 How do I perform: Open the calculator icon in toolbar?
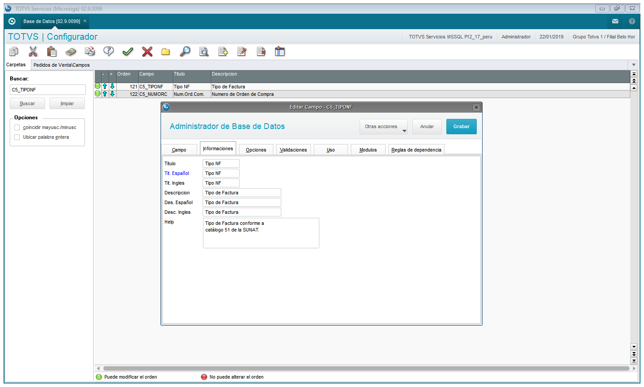point(71,52)
